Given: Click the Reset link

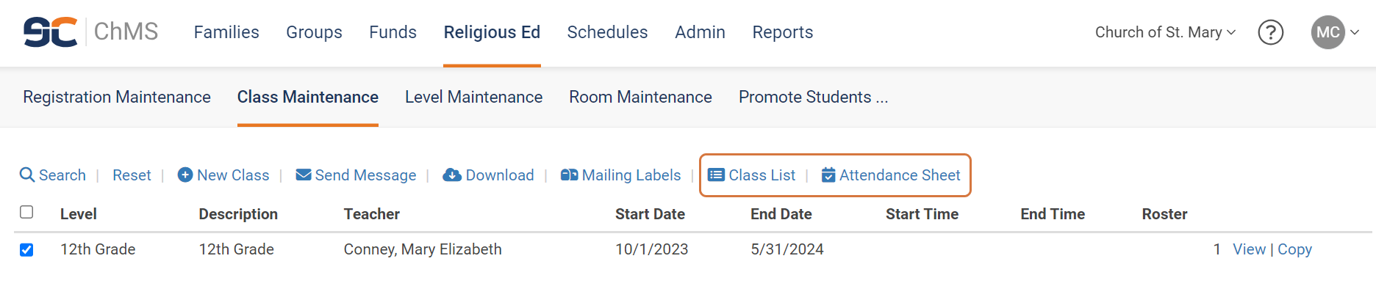Looking at the screenshot, I should 132,175.
